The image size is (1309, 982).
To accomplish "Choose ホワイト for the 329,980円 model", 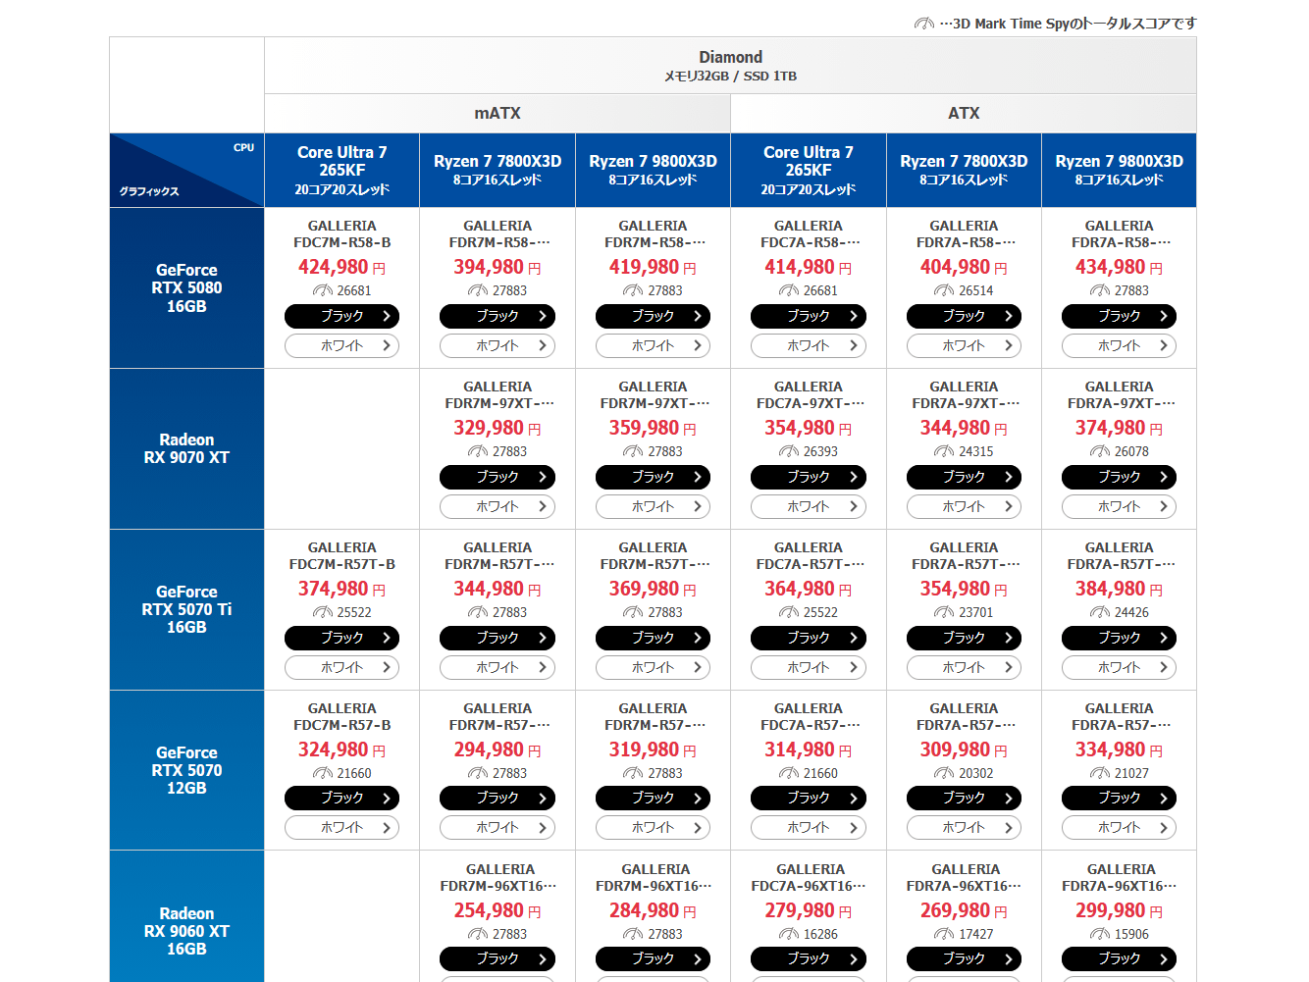I will pyautogui.click(x=497, y=506).
